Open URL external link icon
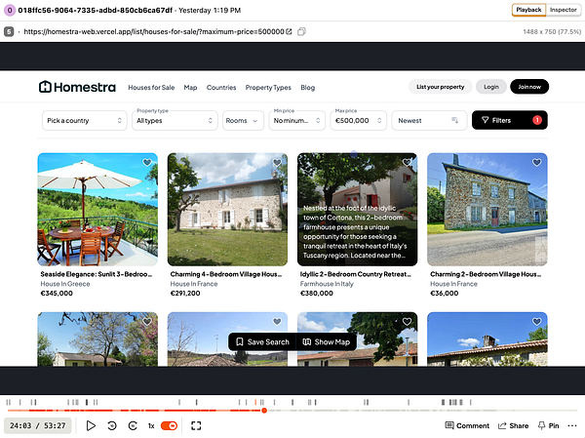Screen dimensions: 585x438 (x=289, y=32)
